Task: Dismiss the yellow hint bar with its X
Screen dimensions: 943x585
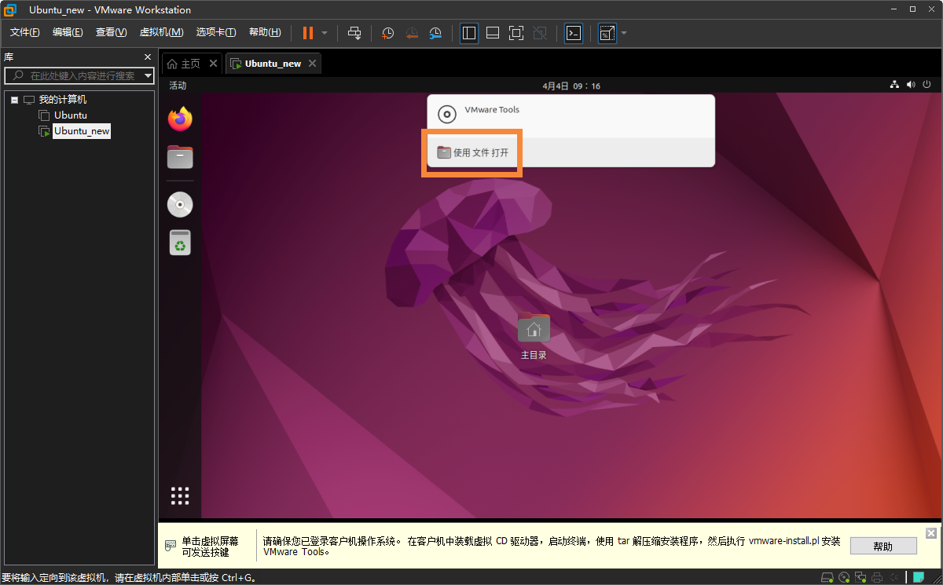Action: [x=931, y=533]
